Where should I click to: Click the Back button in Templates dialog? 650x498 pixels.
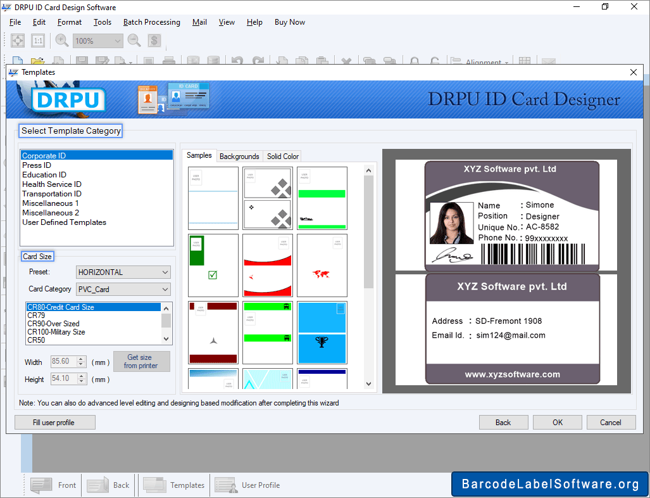pyautogui.click(x=503, y=423)
